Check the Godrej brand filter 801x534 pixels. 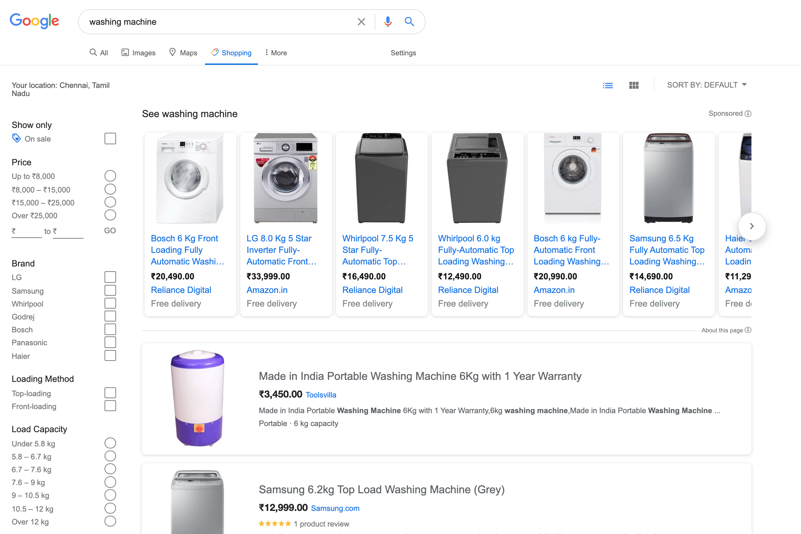[110, 316]
